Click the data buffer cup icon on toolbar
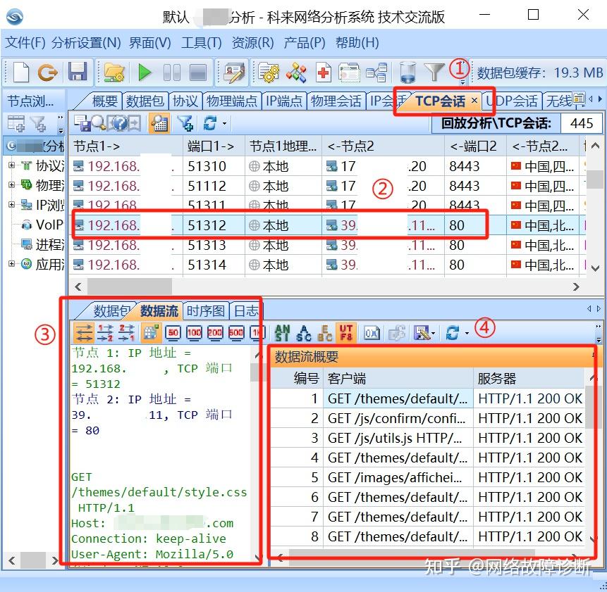 [407, 73]
